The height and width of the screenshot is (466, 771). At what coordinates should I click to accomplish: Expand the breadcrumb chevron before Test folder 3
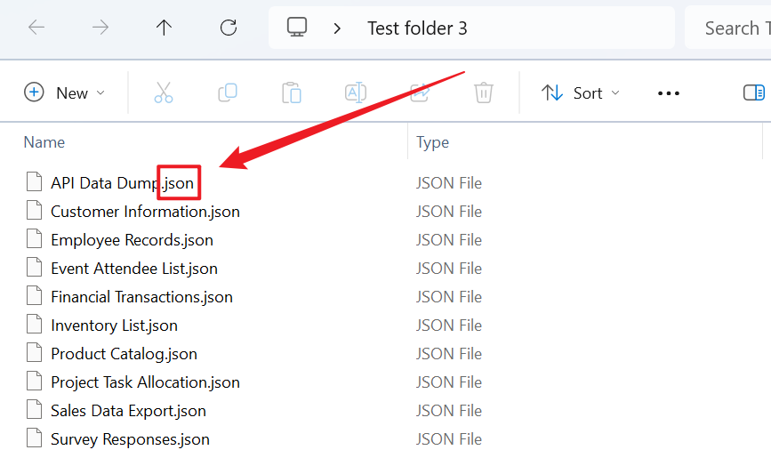pos(337,28)
